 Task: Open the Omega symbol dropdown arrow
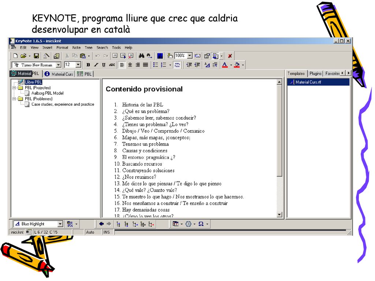pos(207,224)
